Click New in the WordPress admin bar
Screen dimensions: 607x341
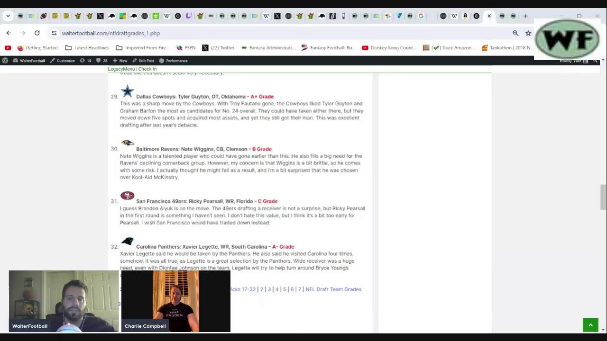[x=120, y=61]
